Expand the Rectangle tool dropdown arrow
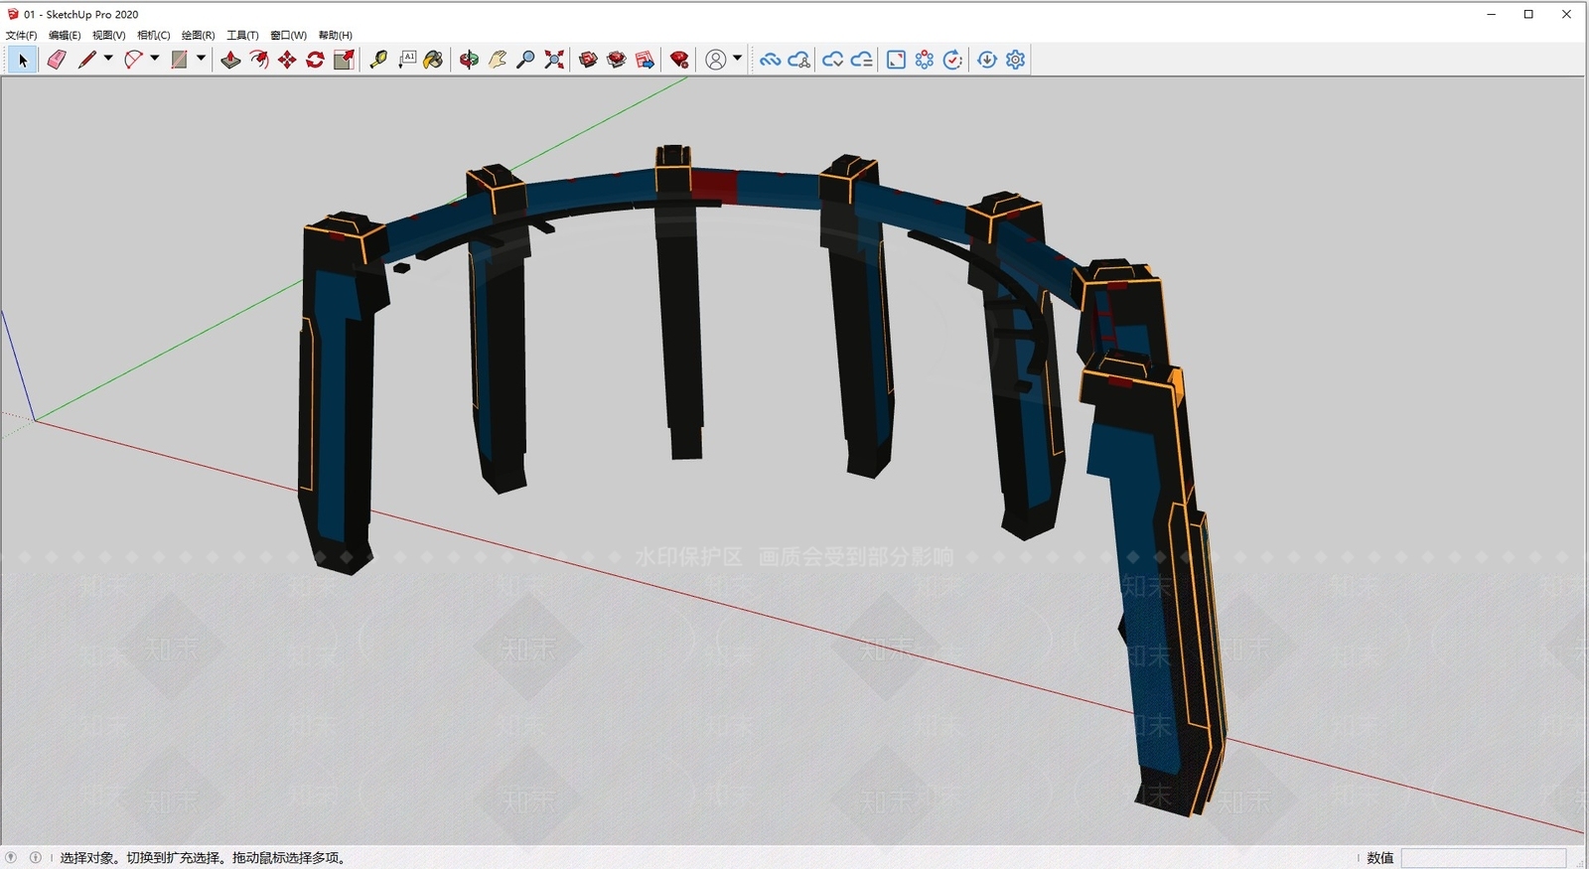 tap(201, 59)
